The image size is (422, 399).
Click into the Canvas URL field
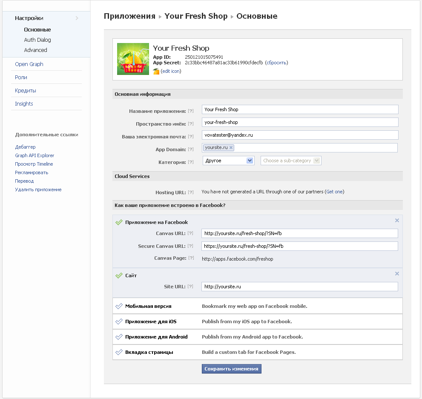point(299,233)
